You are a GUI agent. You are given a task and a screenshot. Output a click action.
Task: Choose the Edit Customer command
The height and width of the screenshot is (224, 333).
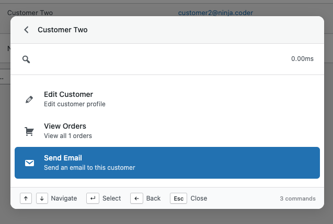pos(167,99)
